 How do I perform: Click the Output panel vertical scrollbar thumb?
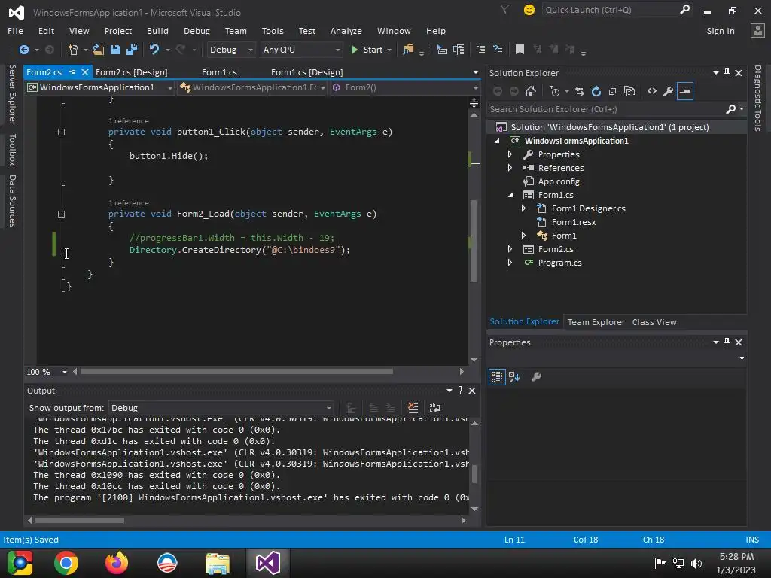click(474, 474)
